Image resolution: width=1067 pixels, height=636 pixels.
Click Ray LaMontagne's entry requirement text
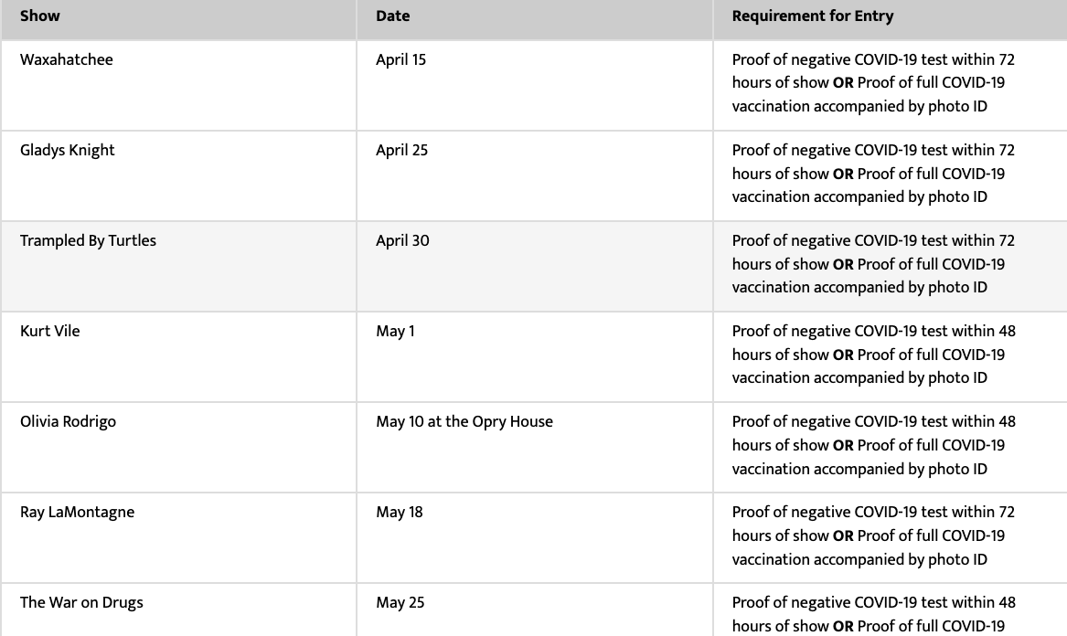873,535
